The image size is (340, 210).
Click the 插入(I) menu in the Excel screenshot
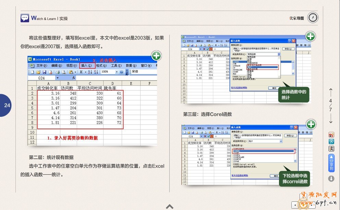point(87,65)
